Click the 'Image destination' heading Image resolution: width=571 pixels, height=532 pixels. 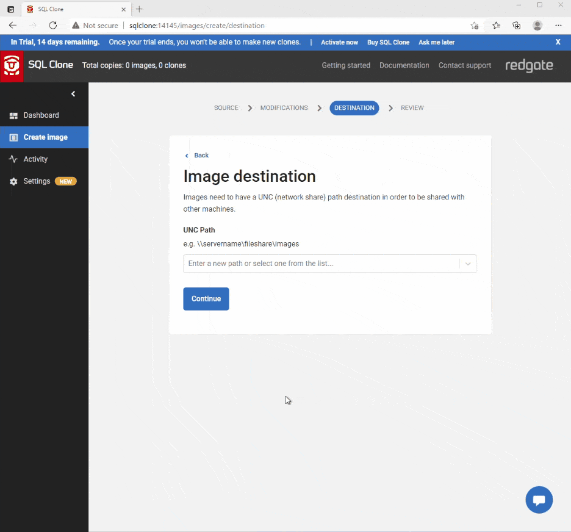click(250, 176)
